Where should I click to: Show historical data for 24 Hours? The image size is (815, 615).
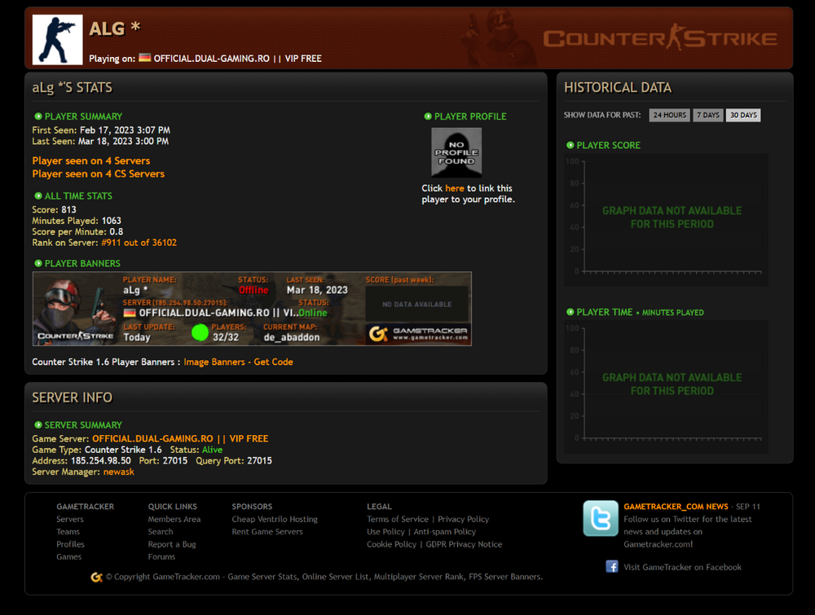[669, 116]
